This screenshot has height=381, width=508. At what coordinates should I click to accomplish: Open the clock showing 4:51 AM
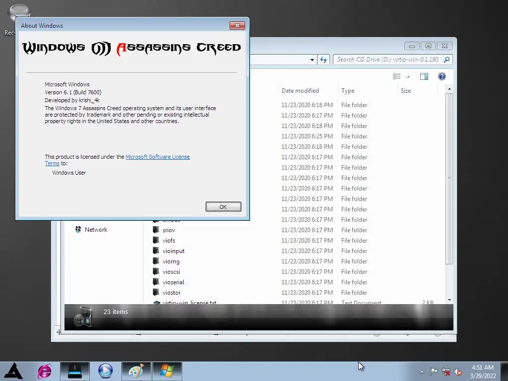483,371
